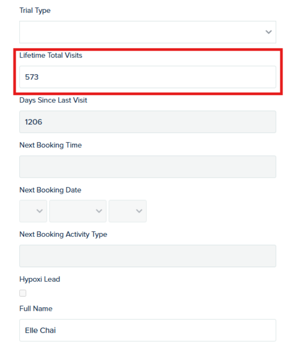The image size is (293, 346).
Task: Click the Hypoxi Lead label text
Action: (x=40, y=279)
